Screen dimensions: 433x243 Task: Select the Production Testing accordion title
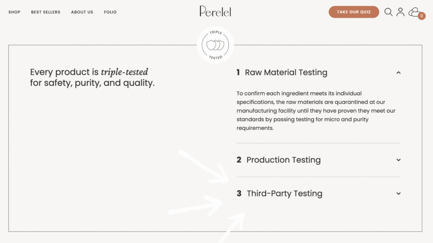[283, 160]
